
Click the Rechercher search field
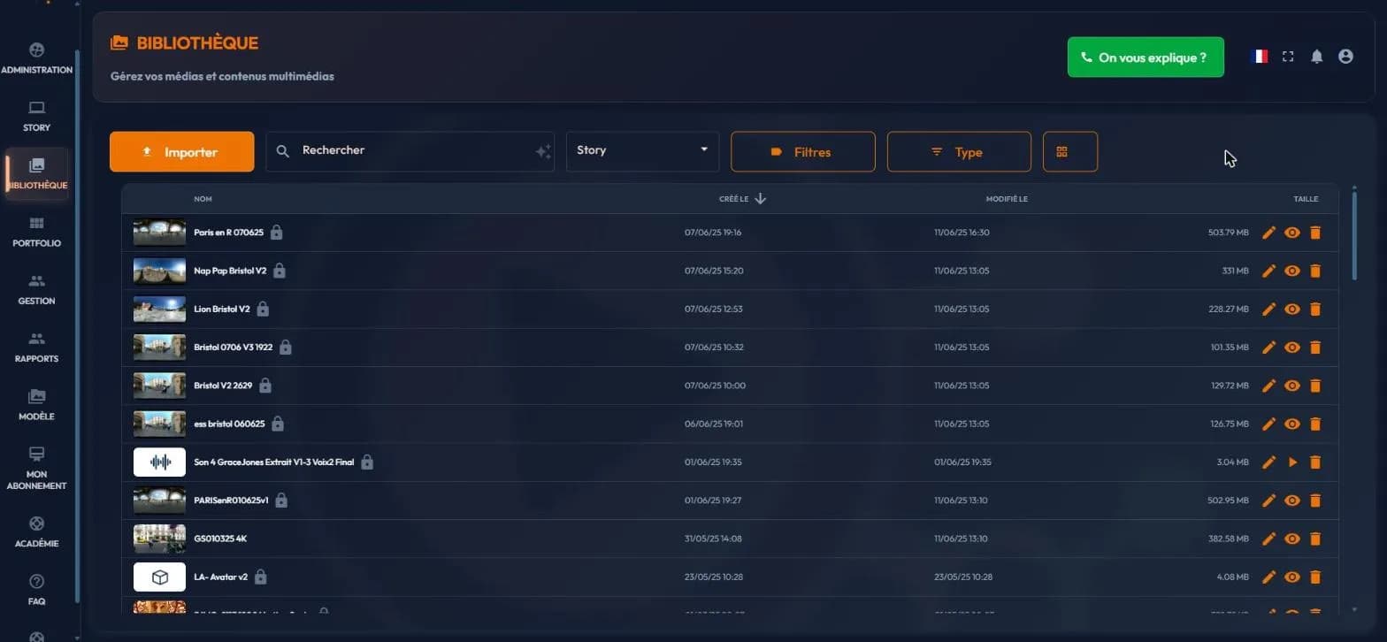coord(410,151)
